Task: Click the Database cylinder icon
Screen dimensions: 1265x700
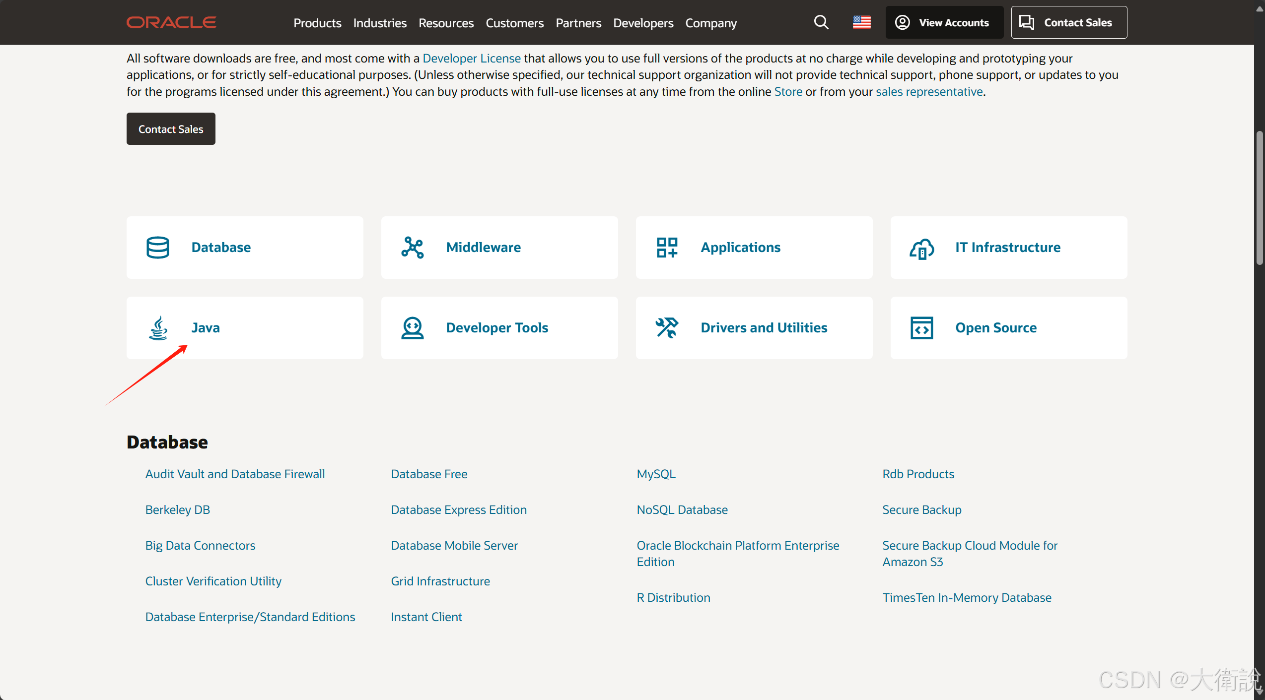Action: click(158, 247)
